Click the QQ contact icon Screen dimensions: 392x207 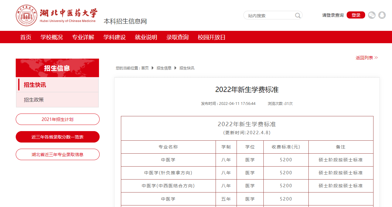click(x=382, y=15)
